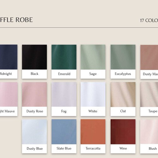158x158 pixels.
Task: Select the Terracotta orange swatch
Action: 93,136
